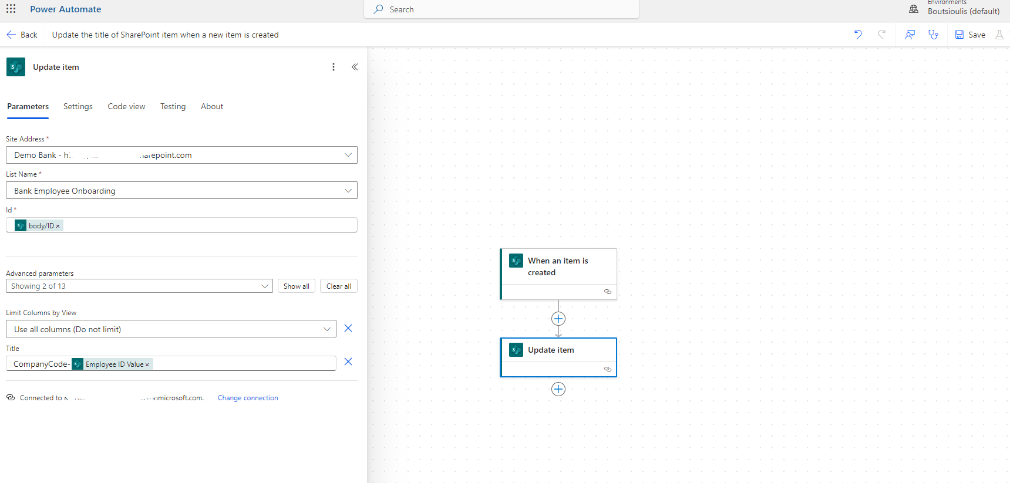The image size is (1010, 483).
Task: Click the Power Automate home title
Action: click(66, 9)
